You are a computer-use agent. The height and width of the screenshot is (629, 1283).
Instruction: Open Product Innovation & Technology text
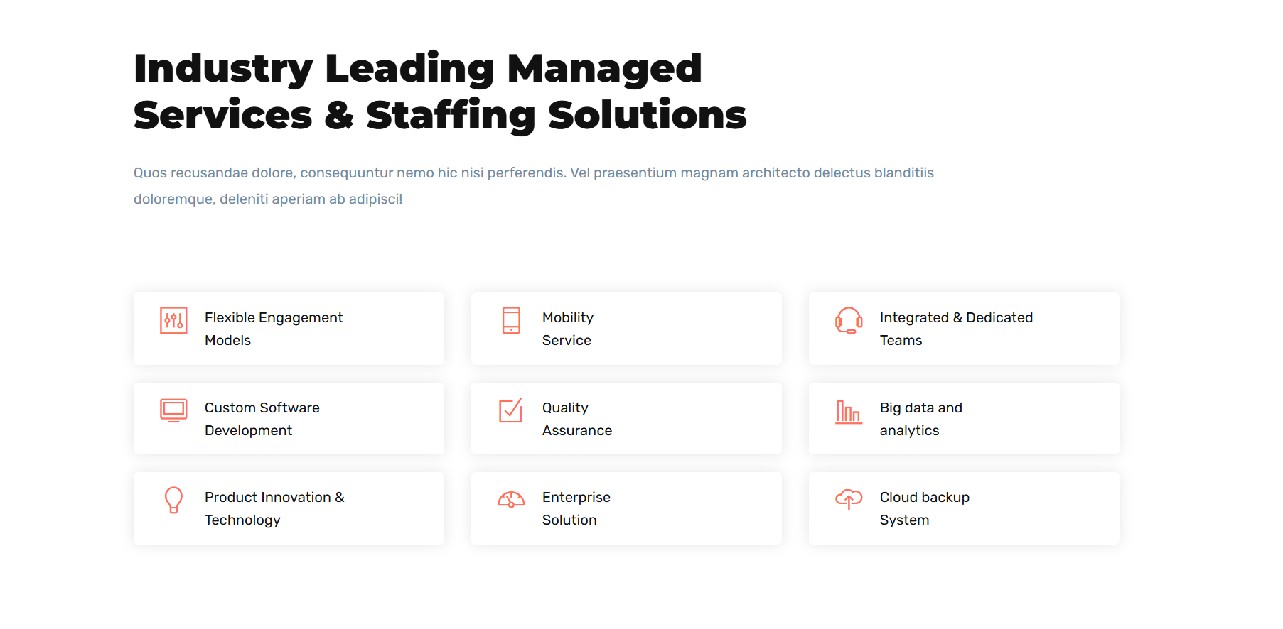pyautogui.click(x=274, y=508)
